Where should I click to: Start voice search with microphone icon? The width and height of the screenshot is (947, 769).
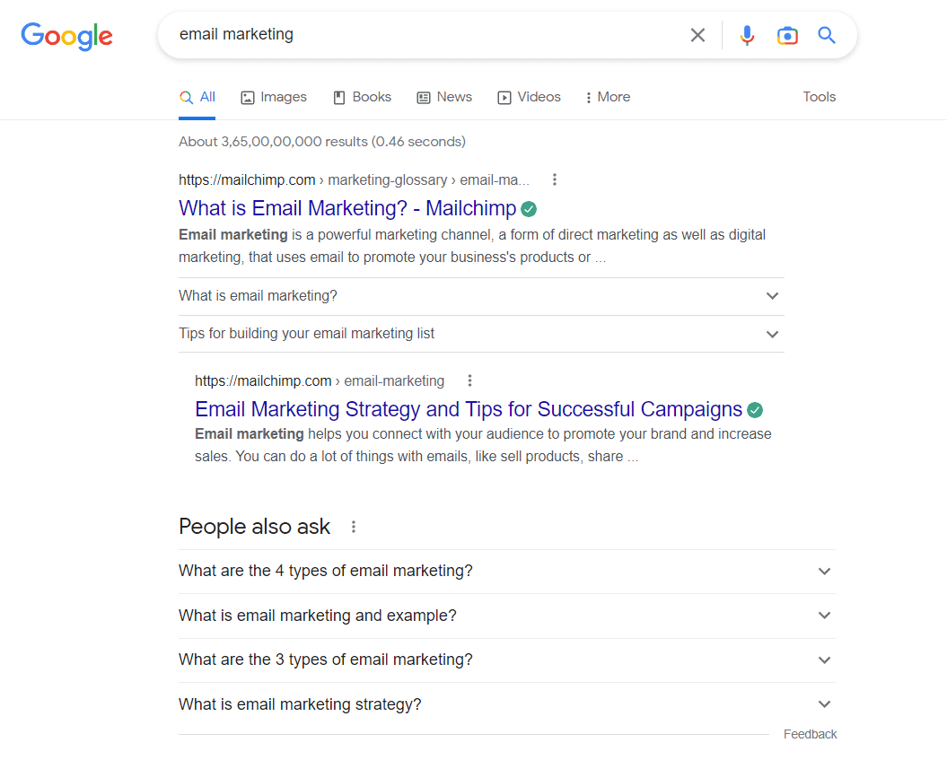coord(747,35)
